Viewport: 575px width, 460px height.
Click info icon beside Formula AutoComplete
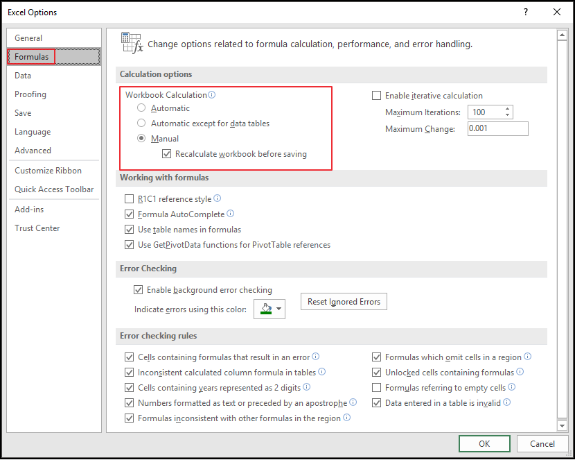(230, 213)
